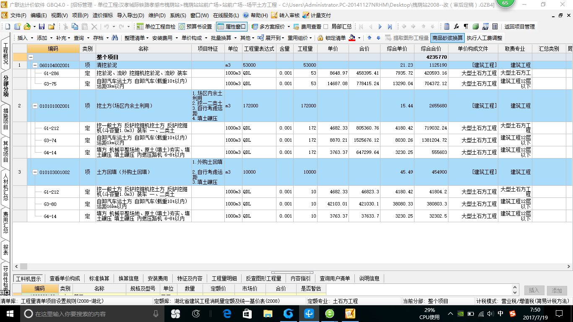Move item down with blue down arrow
Image resolution: width=573 pixels, height=322 pixels.
coord(378,38)
